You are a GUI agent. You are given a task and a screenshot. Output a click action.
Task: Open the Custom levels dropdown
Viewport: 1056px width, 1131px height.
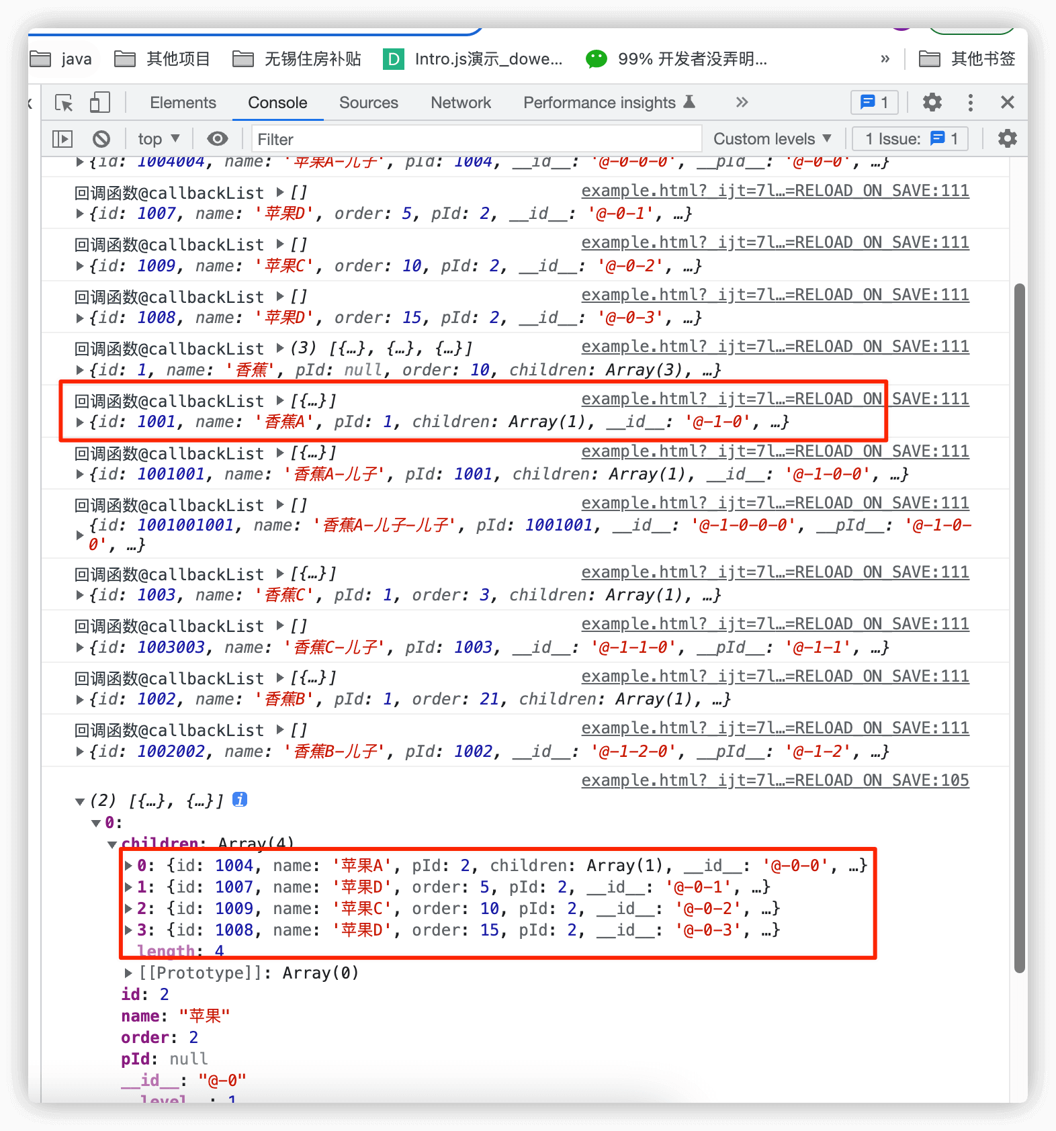(772, 139)
